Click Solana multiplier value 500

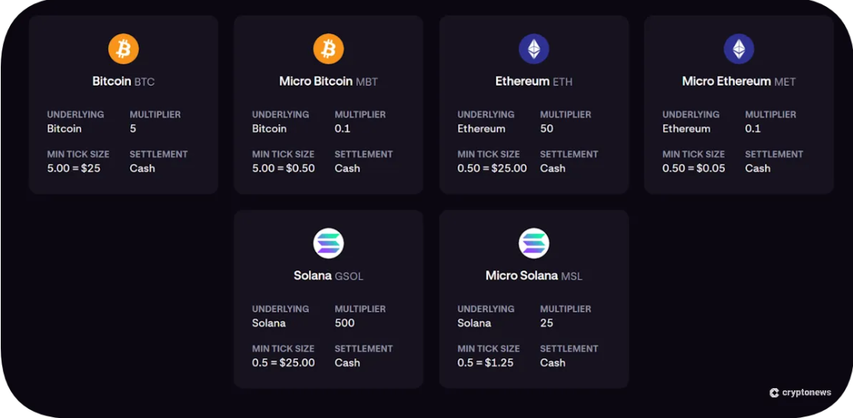[x=345, y=323]
